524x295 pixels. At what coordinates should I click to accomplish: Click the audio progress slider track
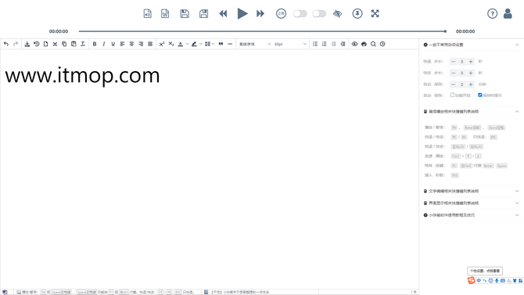click(262, 31)
